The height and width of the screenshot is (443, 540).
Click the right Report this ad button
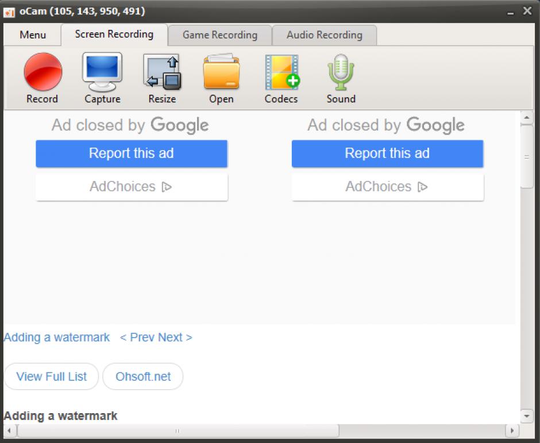click(x=387, y=153)
